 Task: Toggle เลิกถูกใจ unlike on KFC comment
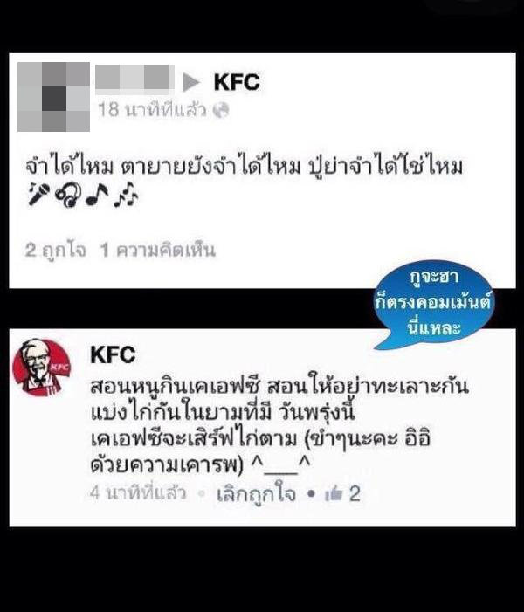point(256,494)
